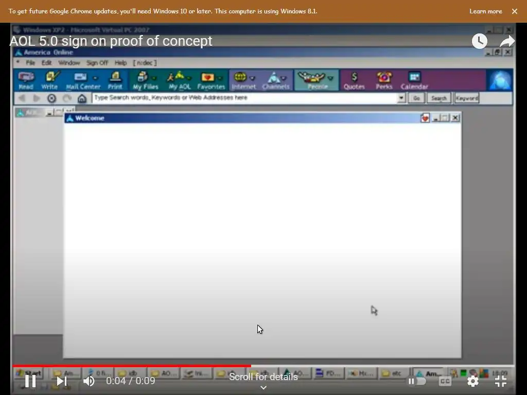This screenshot has height=395, width=527.
Task: Go to AOL home icon
Action: tap(82, 98)
